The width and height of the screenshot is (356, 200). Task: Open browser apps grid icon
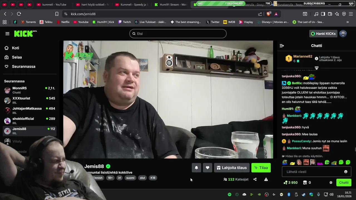pos(4,22)
